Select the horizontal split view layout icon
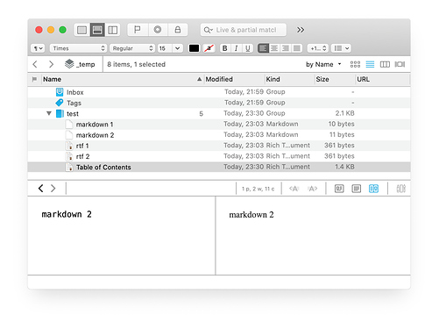This screenshot has height=329, width=439. tap(97, 30)
